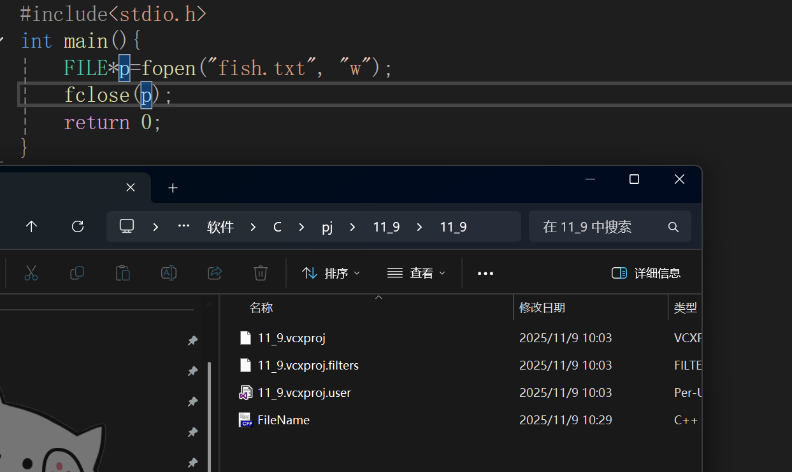Click the pin icon next to 11_9.vcxproj.filters row
This screenshot has height=472, width=792.
pos(192,371)
